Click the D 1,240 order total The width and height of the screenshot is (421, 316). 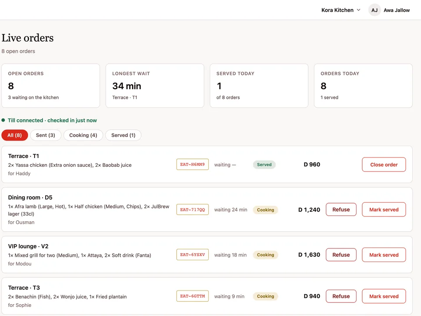click(309, 210)
